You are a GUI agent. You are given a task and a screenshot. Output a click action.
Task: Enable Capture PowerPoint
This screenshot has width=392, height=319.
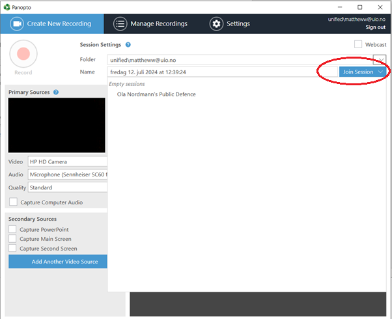click(12, 229)
